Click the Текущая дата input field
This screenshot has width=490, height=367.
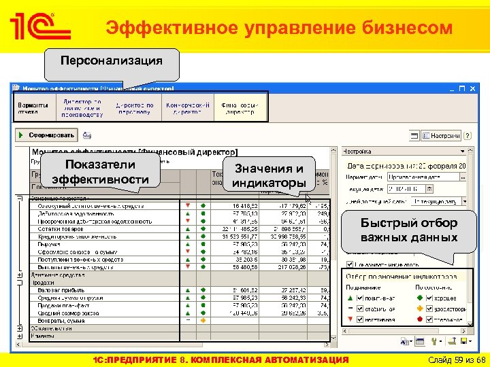pos(406,189)
